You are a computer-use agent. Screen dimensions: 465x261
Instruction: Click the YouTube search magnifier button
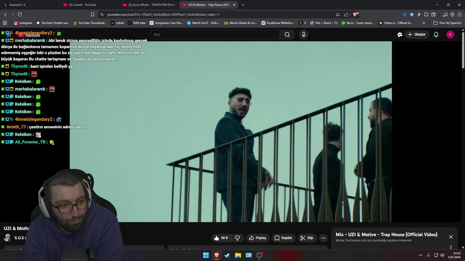tap(287, 34)
